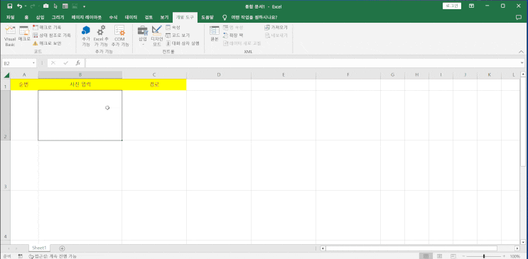The height and width of the screenshot is (259, 528).
Task: Click XML Import (가져오기)
Action: tap(276, 27)
